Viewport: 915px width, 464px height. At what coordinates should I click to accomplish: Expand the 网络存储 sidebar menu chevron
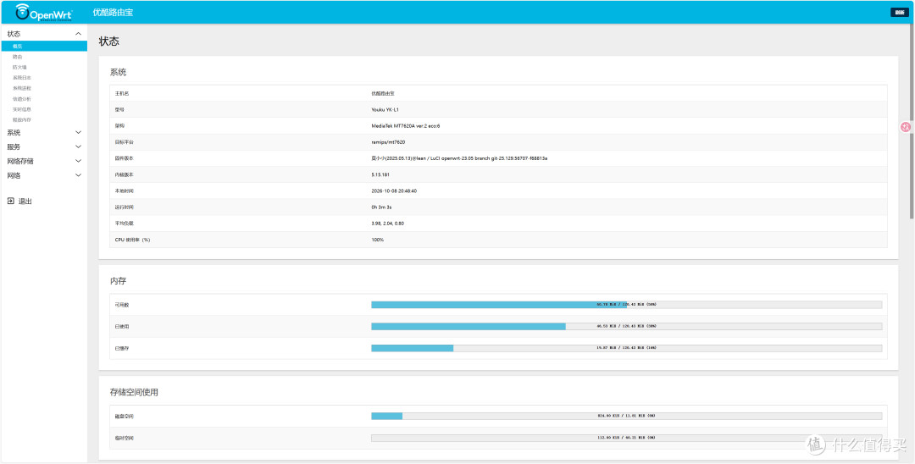[x=79, y=161]
